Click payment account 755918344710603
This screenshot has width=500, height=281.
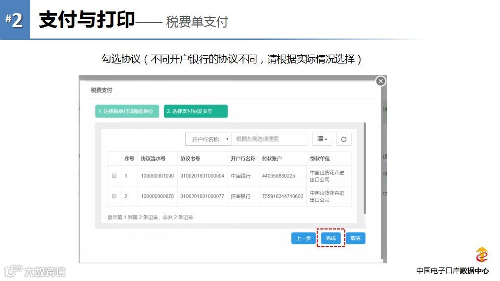282,196
